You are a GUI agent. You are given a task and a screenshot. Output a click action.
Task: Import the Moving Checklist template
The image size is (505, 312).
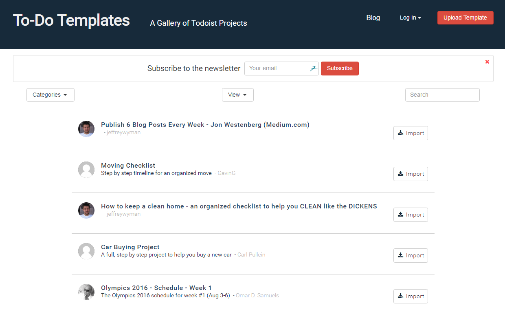pos(411,174)
